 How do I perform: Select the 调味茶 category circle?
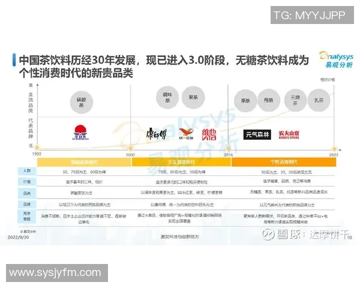[167, 97]
